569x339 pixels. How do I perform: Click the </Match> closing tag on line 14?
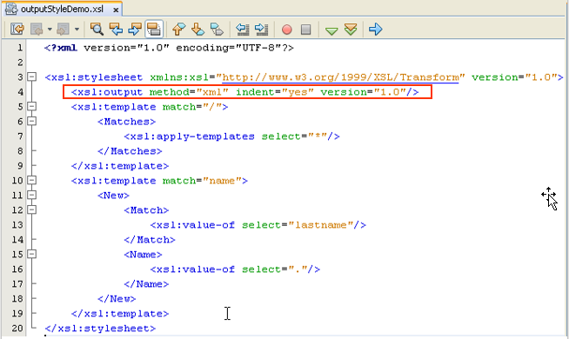[x=150, y=240]
